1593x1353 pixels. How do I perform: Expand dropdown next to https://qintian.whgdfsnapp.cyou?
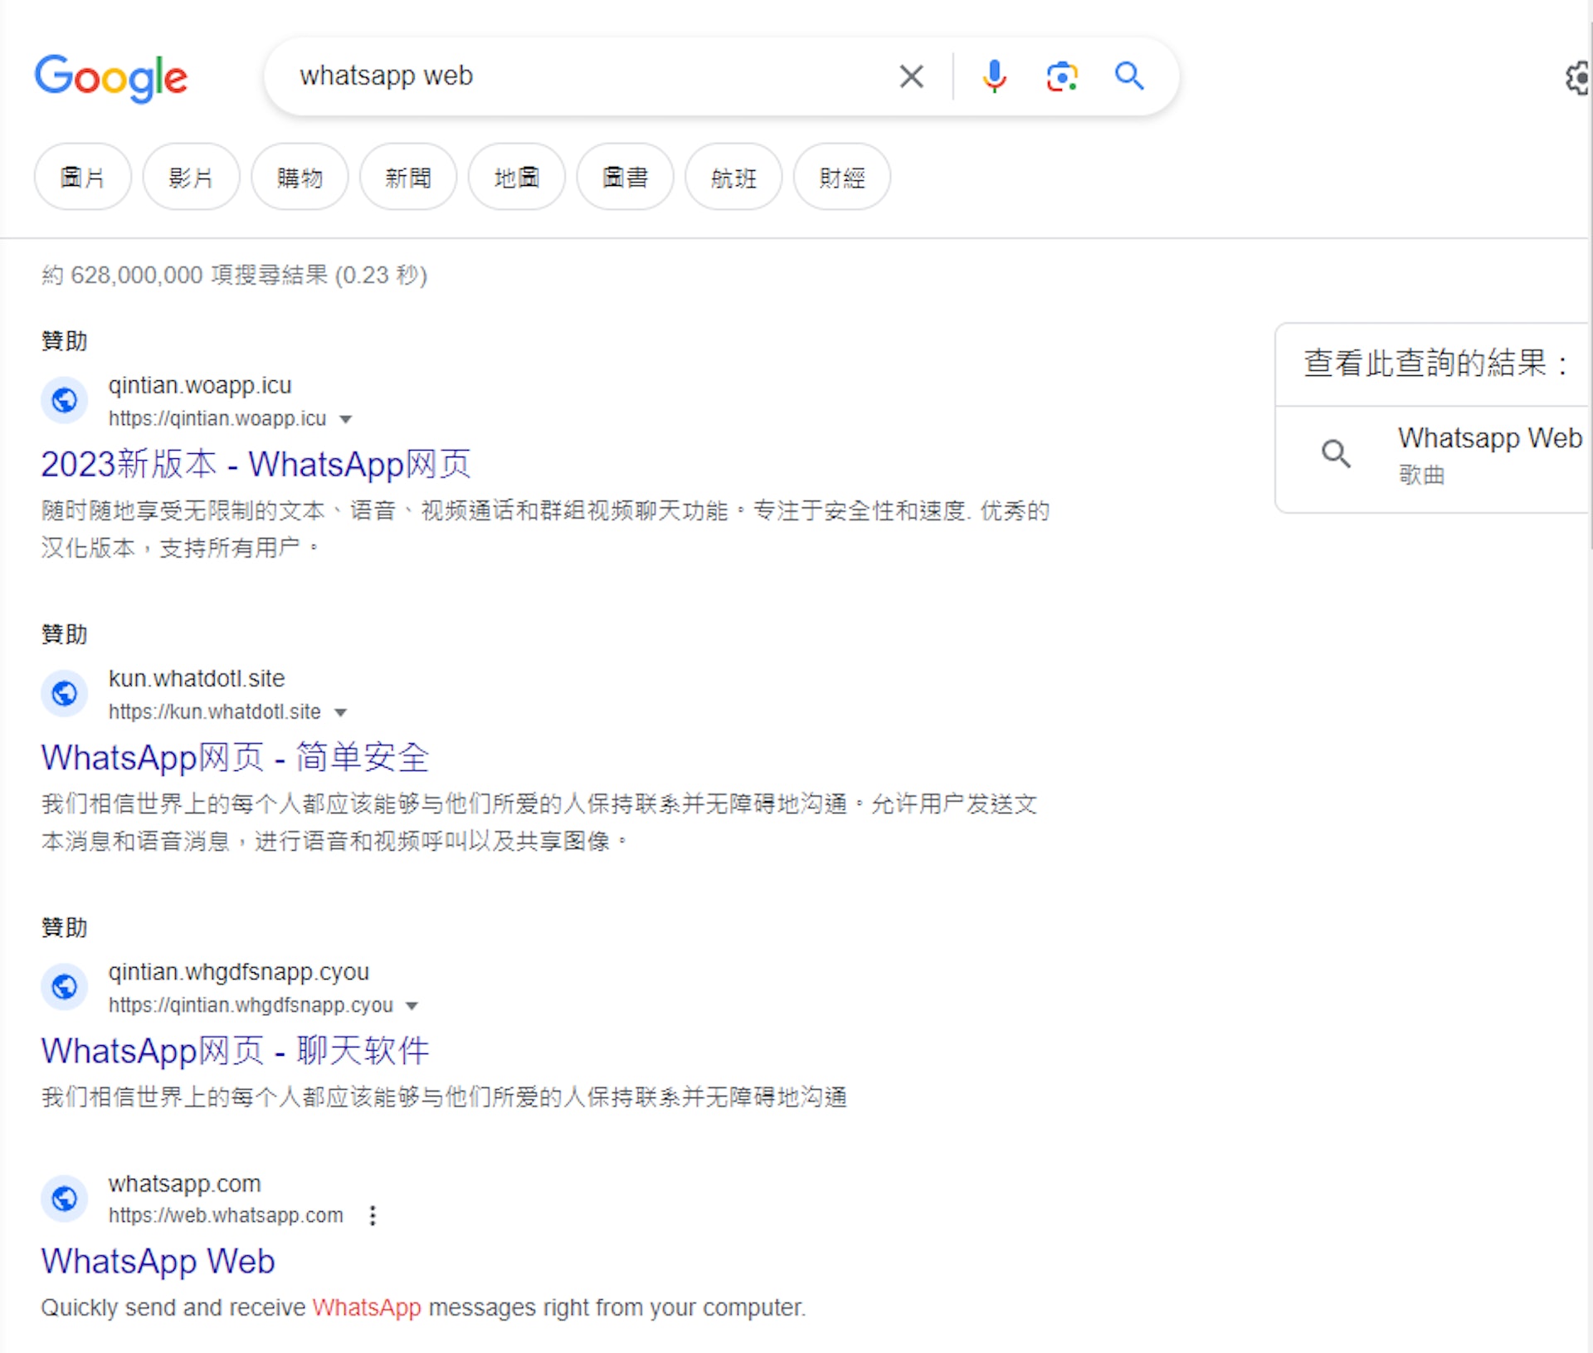tap(412, 1006)
